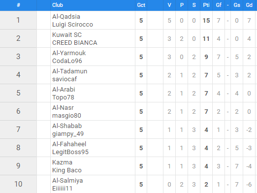Screen dimensions: 257x193
Task: Click Al-Qadsia's 15 points value
Action: [x=206, y=20]
